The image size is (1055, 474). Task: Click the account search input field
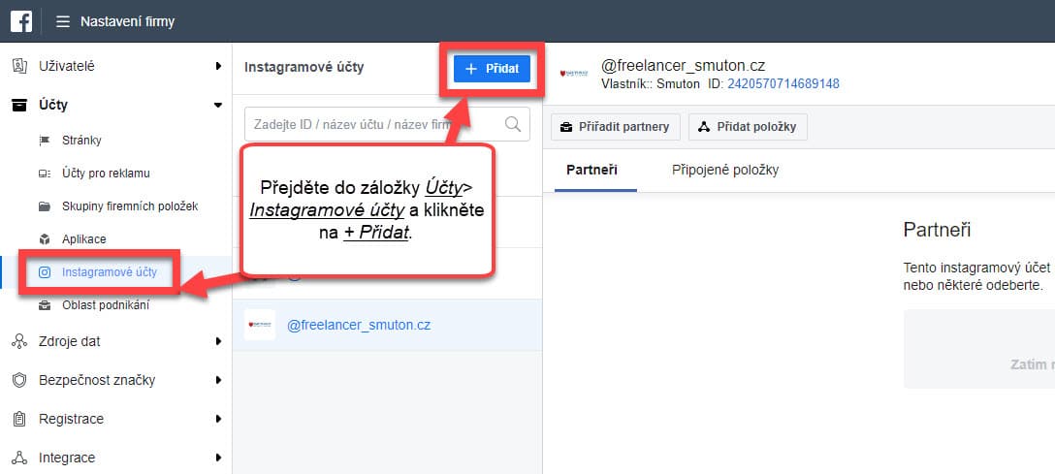pos(387,124)
